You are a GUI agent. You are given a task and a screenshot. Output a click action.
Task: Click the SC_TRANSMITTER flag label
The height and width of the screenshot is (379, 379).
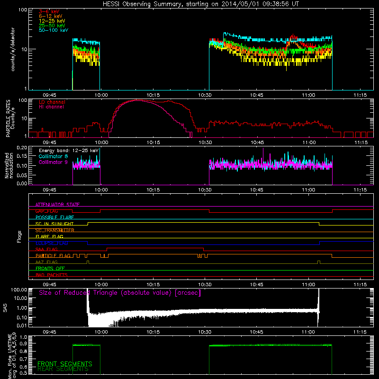(x=55, y=230)
